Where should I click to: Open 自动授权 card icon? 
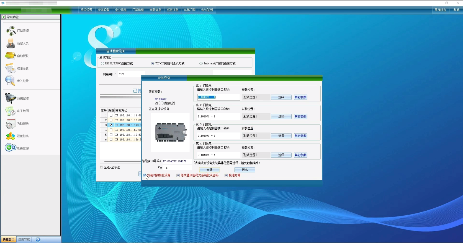click(x=11, y=56)
